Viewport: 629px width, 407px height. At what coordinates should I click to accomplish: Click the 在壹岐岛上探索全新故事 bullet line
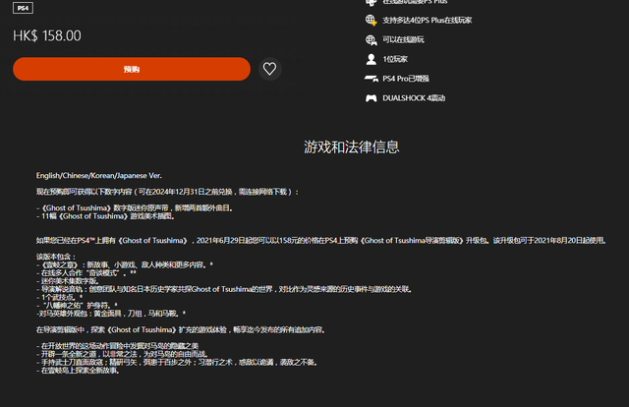point(78,371)
